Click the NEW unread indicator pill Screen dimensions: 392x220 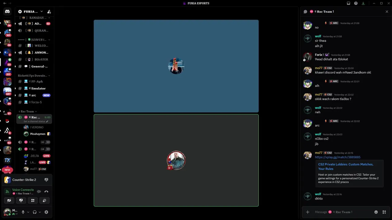[x=7, y=170]
